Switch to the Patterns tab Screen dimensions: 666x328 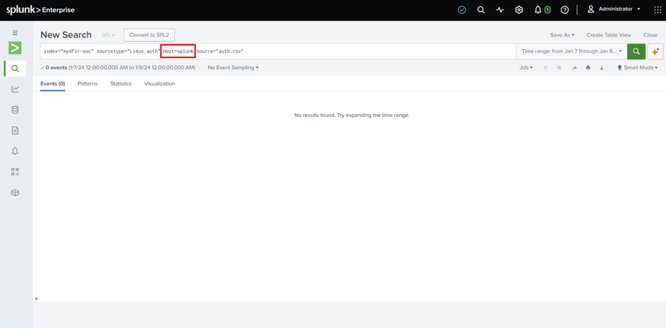pos(87,83)
